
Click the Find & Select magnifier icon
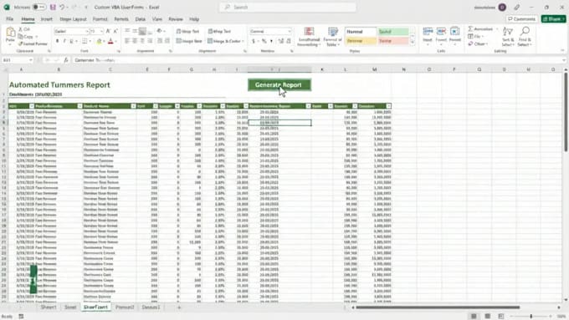point(525,32)
